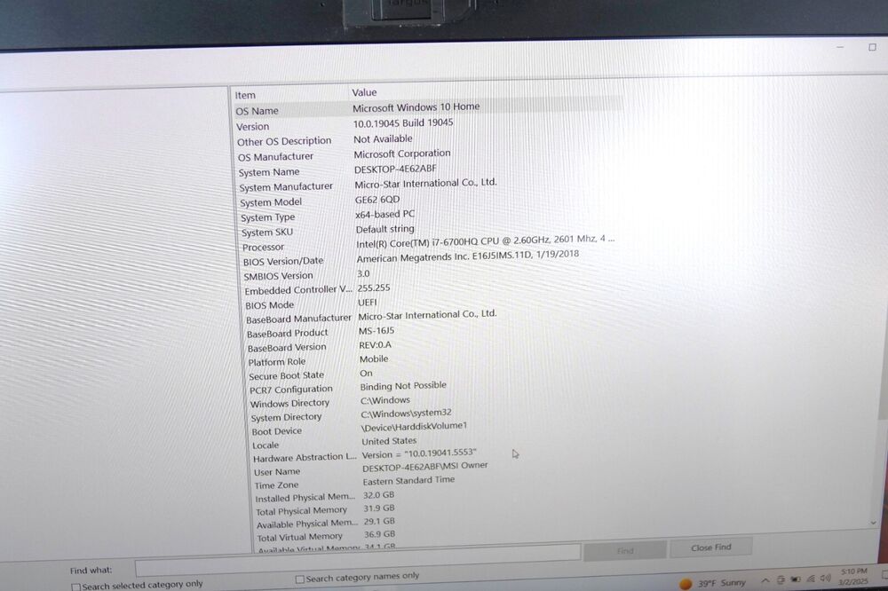Viewport: 888px width, 591px height.
Task: Click the Close Find button
Action: click(x=711, y=548)
